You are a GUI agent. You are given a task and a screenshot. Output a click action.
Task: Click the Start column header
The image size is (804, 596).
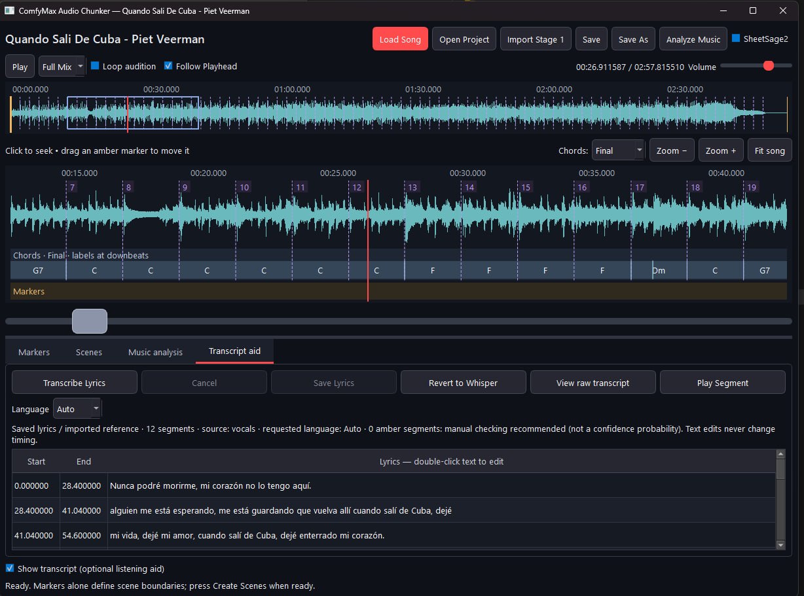click(36, 461)
